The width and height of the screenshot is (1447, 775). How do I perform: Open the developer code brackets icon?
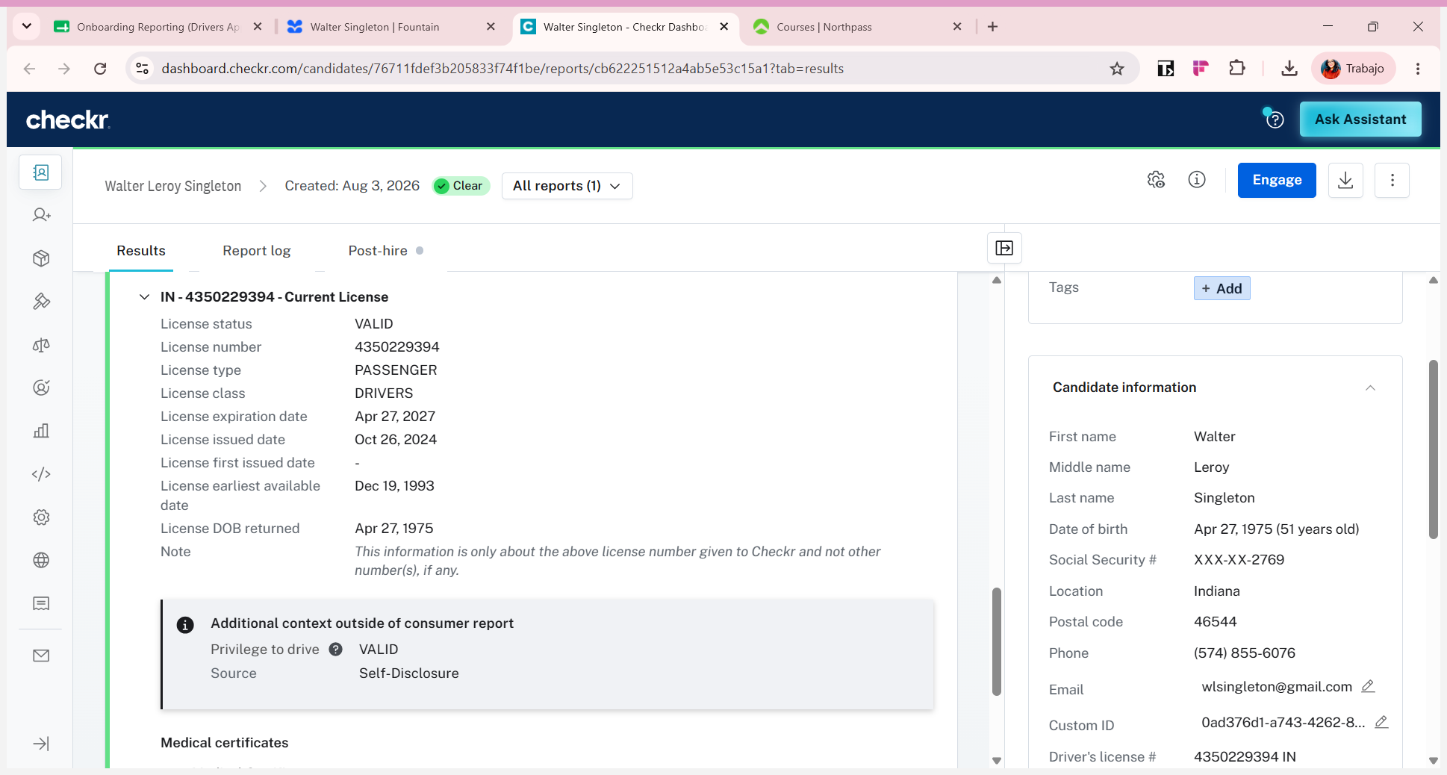pyautogui.click(x=41, y=474)
